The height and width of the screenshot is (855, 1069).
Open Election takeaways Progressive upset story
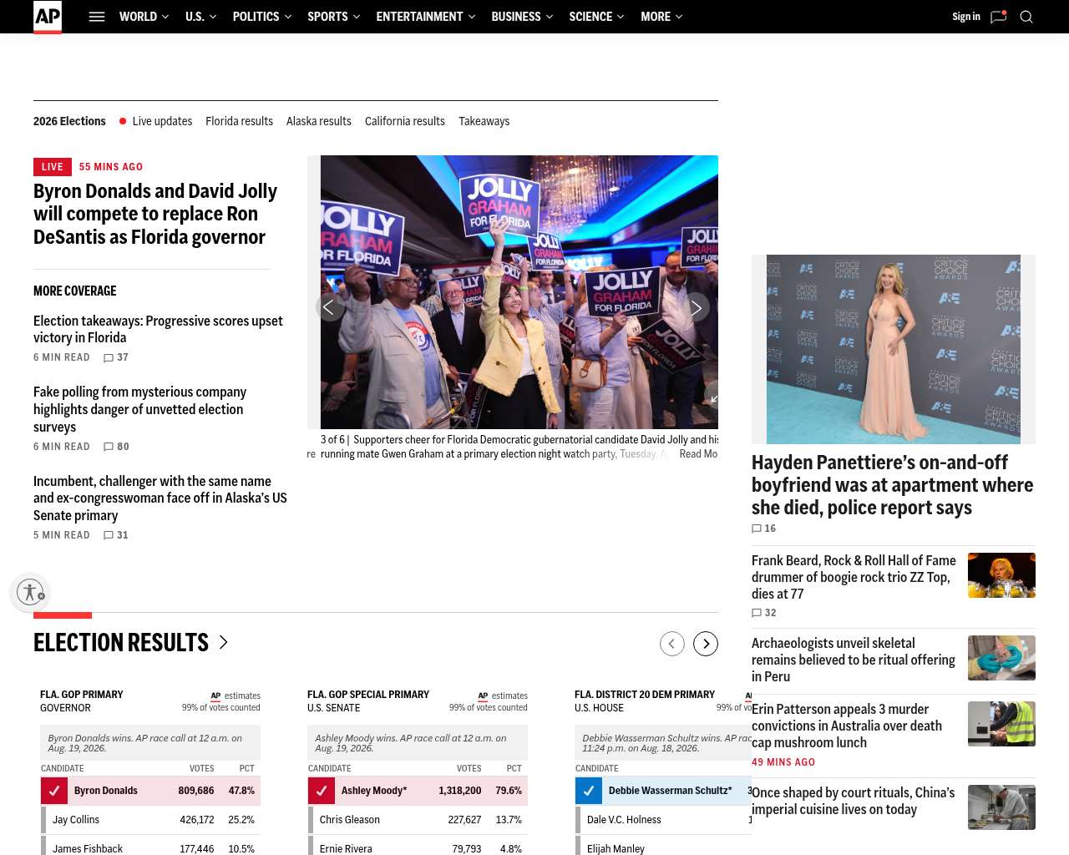158,329
